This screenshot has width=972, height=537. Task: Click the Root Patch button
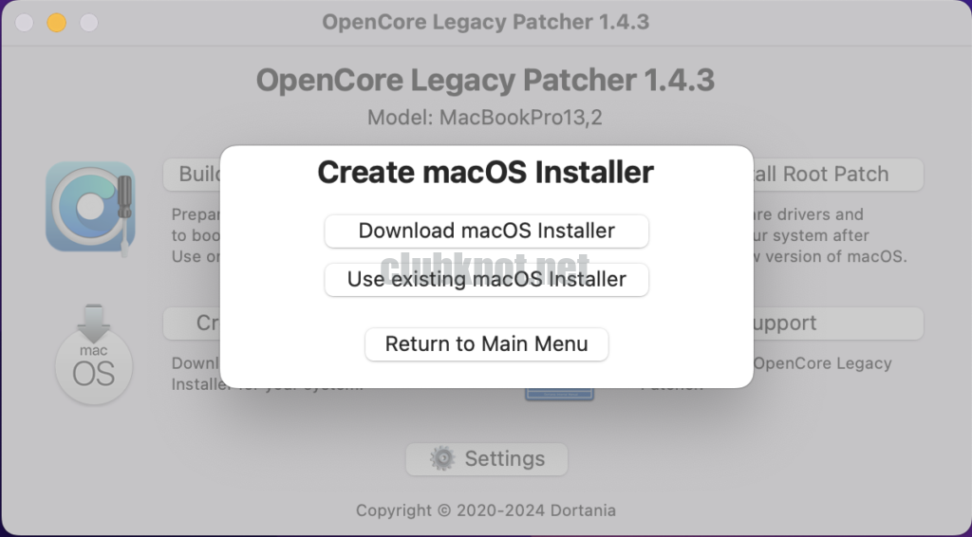pos(836,175)
